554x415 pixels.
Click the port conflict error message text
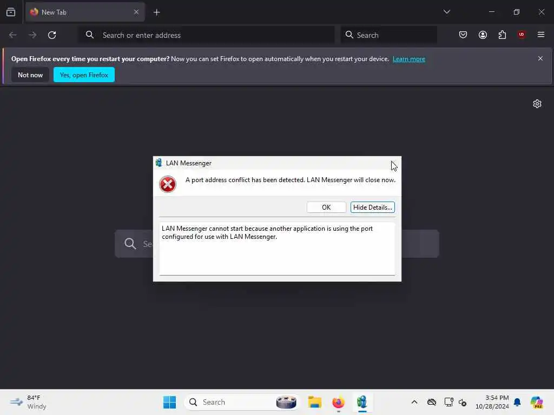291,180
